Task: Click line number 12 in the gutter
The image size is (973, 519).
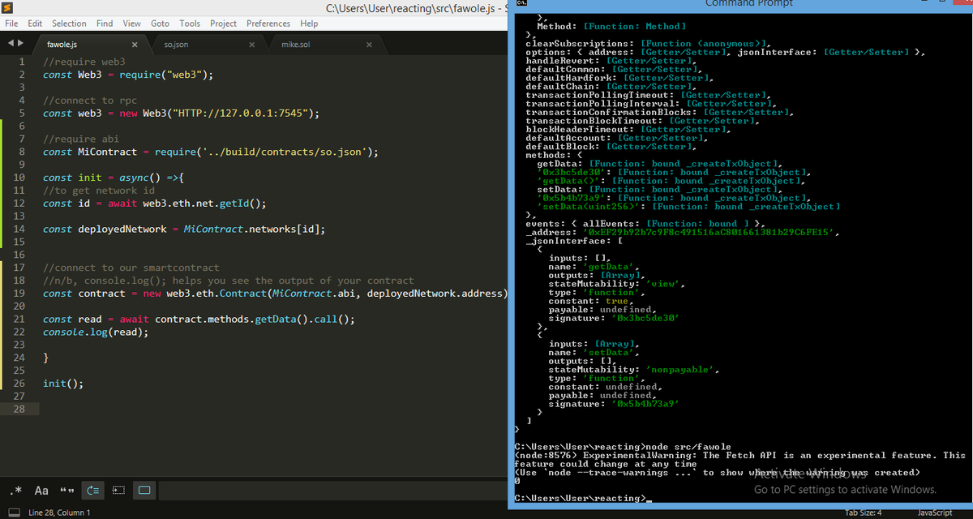Action: [19, 204]
